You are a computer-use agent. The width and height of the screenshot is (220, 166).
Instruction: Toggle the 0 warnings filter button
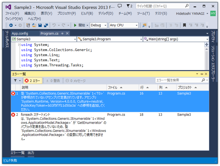click(53, 81)
